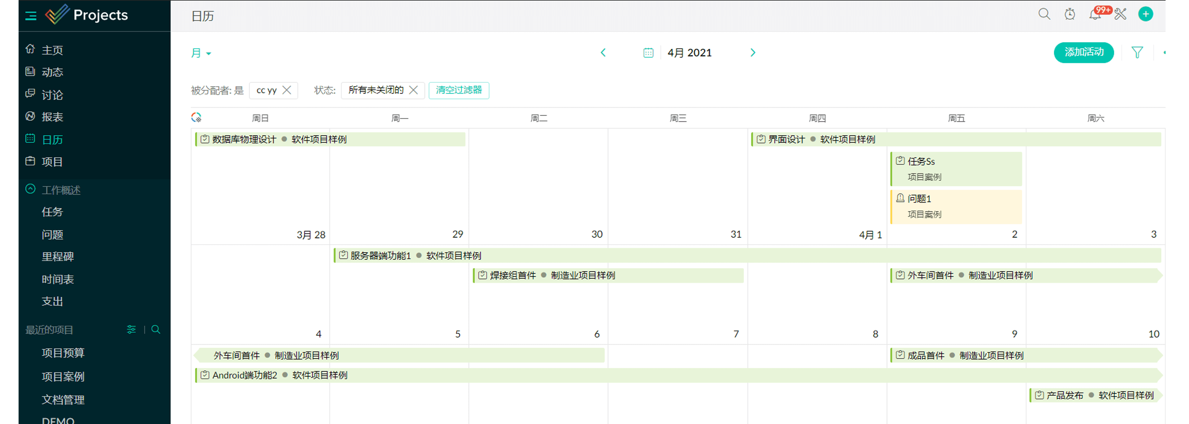Open the 月 view dropdown

[201, 53]
